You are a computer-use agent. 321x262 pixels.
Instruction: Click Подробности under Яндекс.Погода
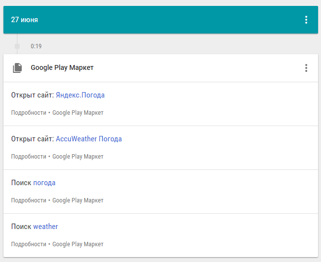[x=29, y=113]
